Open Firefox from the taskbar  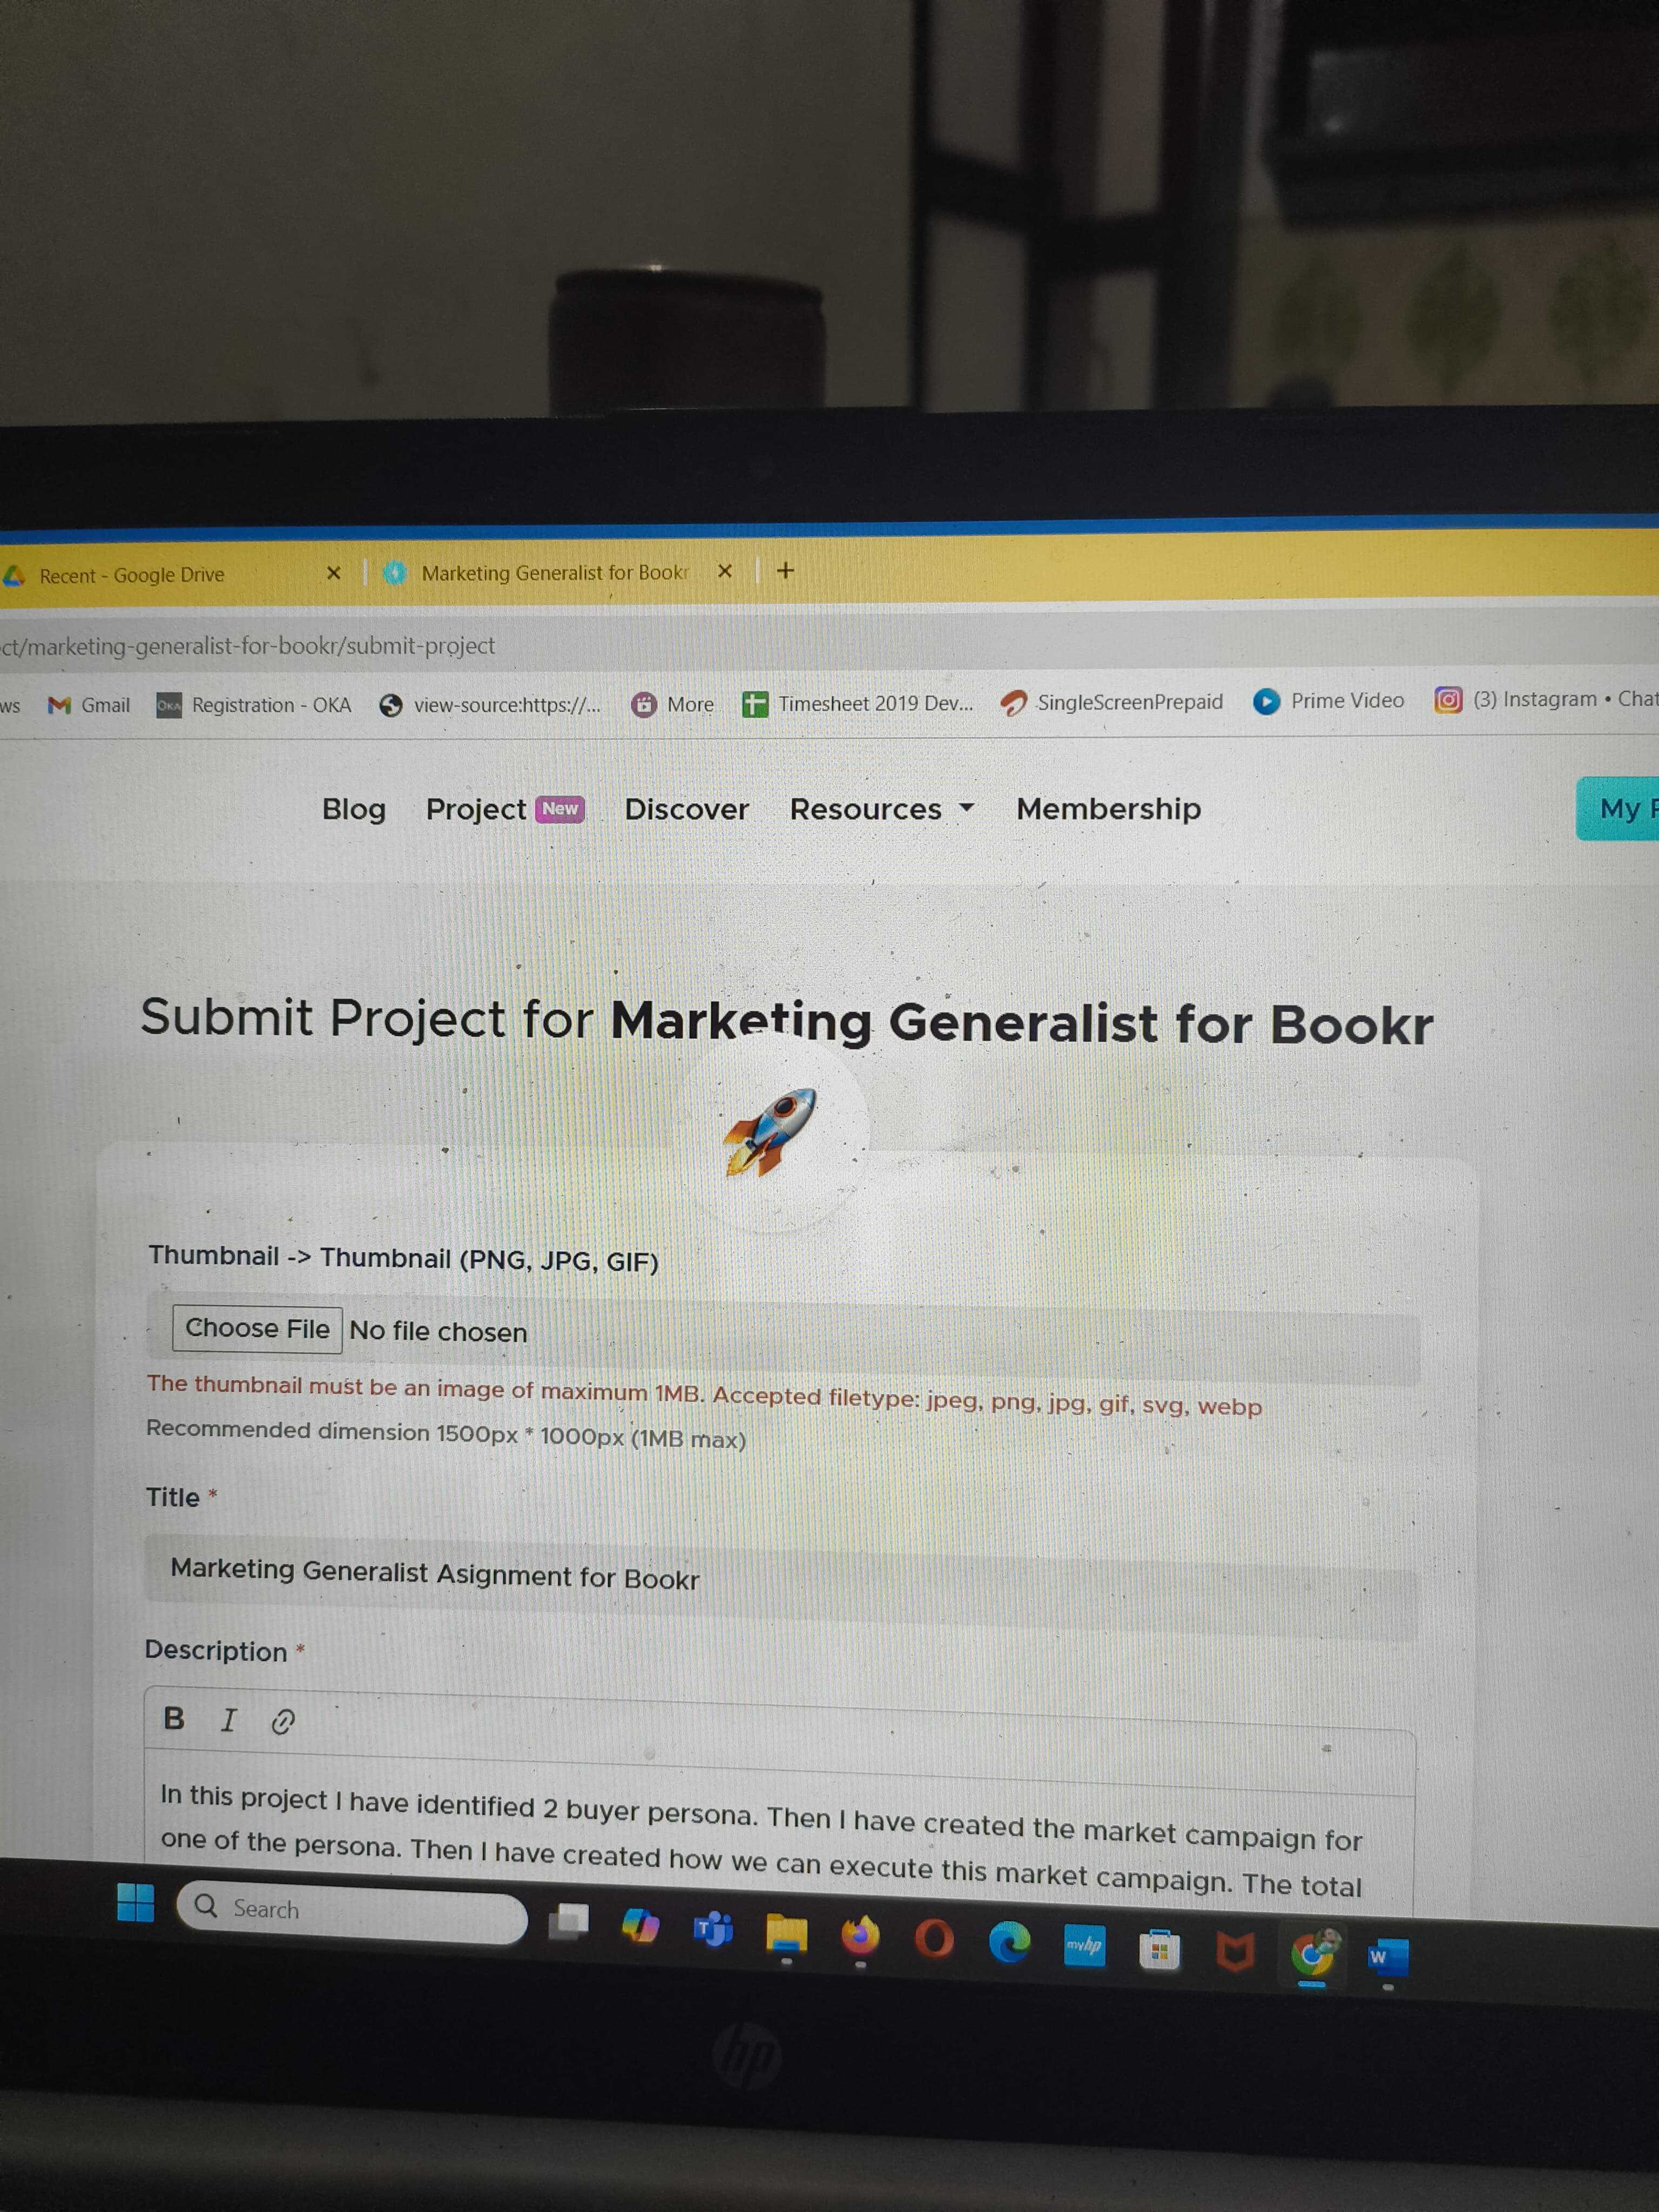pos(860,1937)
